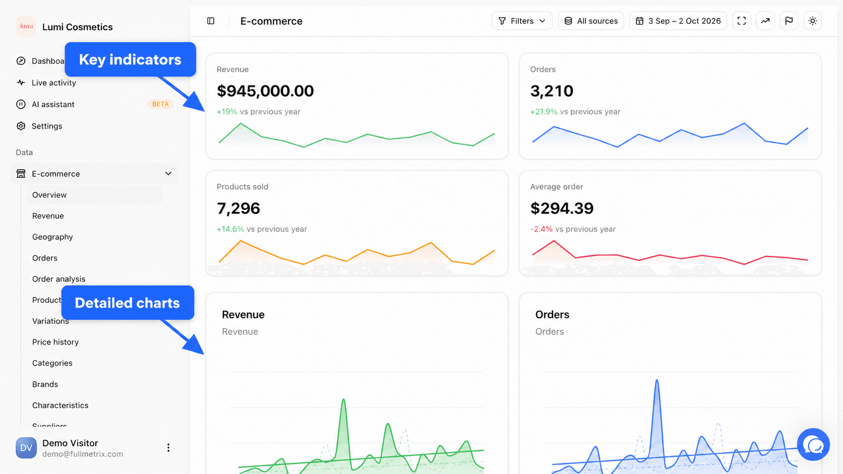Click the fullscreen expand icon
This screenshot has width=843, height=474.
pyautogui.click(x=741, y=21)
